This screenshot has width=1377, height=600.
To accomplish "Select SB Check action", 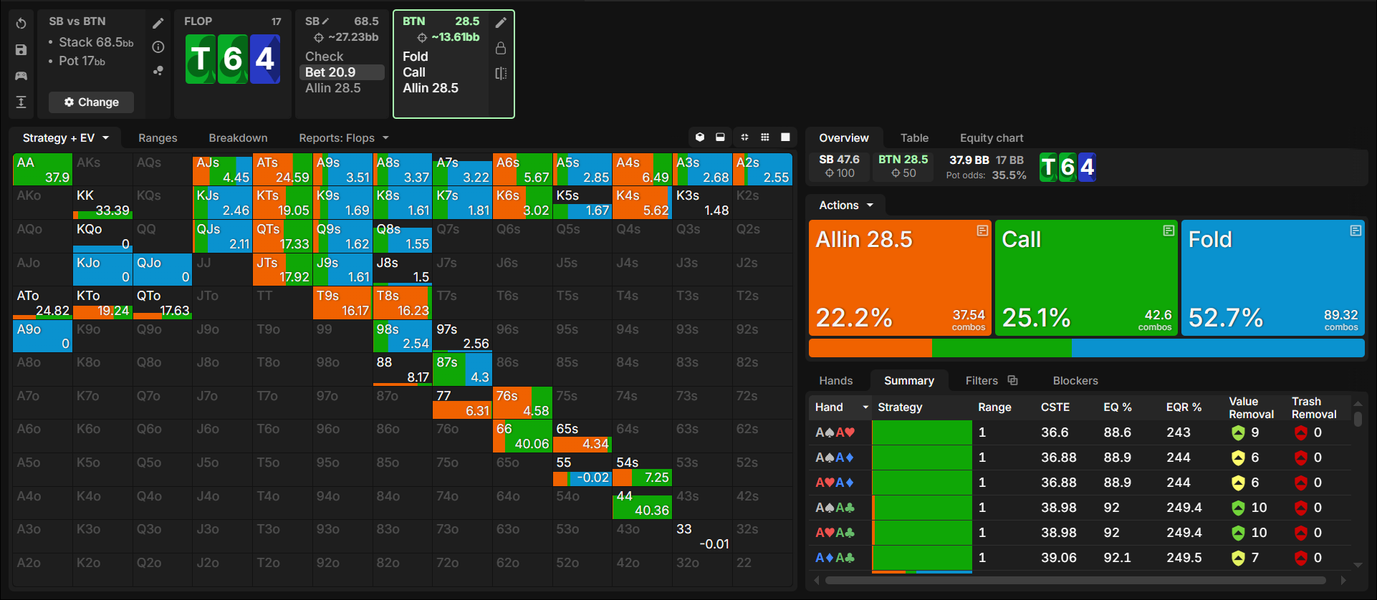I will [325, 56].
